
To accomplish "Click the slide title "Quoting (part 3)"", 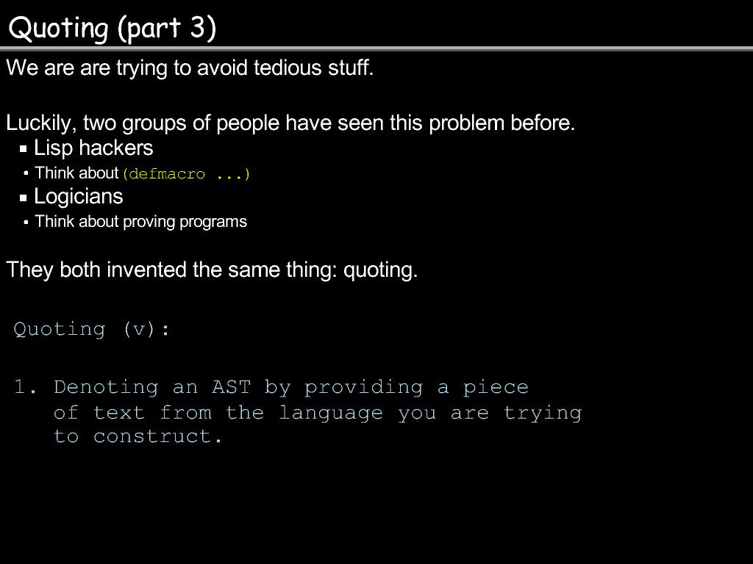I will coord(113,28).
